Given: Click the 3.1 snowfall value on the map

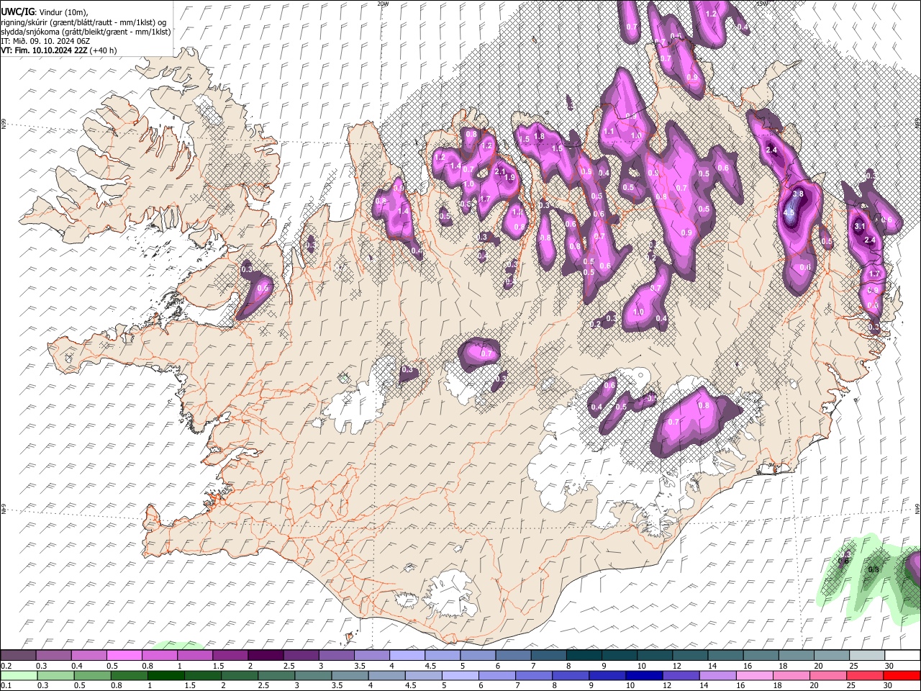Looking at the screenshot, I should click(859, 227).
